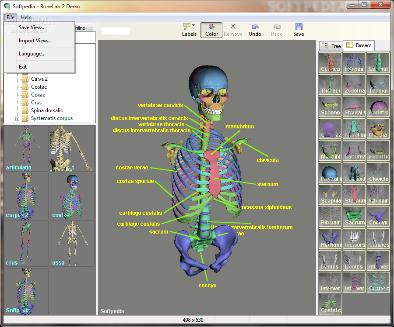
Task: Click the coccyx label
Action: [x=208, y=286]
